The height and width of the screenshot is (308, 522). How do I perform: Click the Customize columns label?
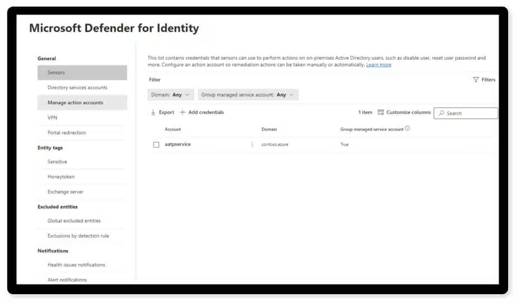point(409,112)
